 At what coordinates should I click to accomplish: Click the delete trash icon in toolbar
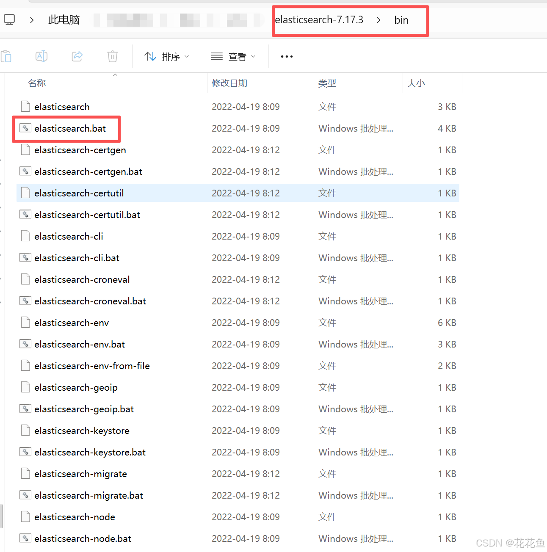113,56
